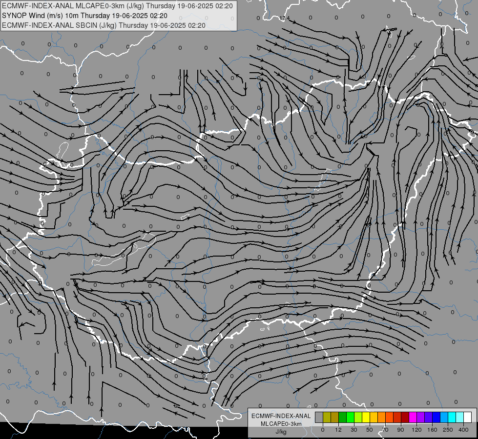This screenshot has width=478, height=439.
Task: Click the 17.4 value on the map
Action: click(284, 18)
